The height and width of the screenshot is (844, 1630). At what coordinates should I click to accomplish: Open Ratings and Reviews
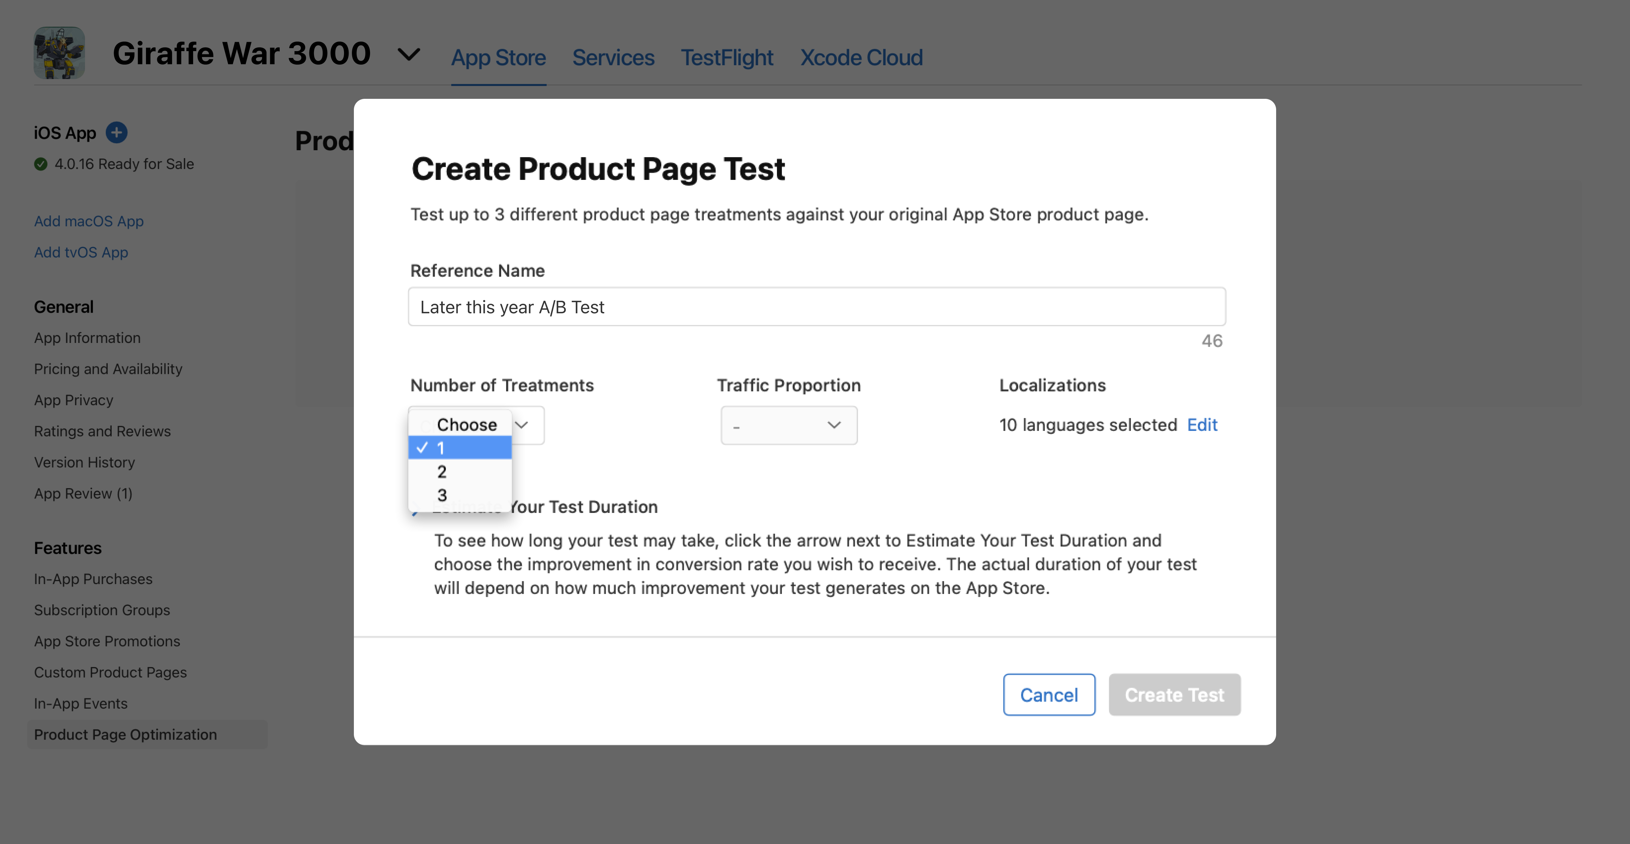102,431
